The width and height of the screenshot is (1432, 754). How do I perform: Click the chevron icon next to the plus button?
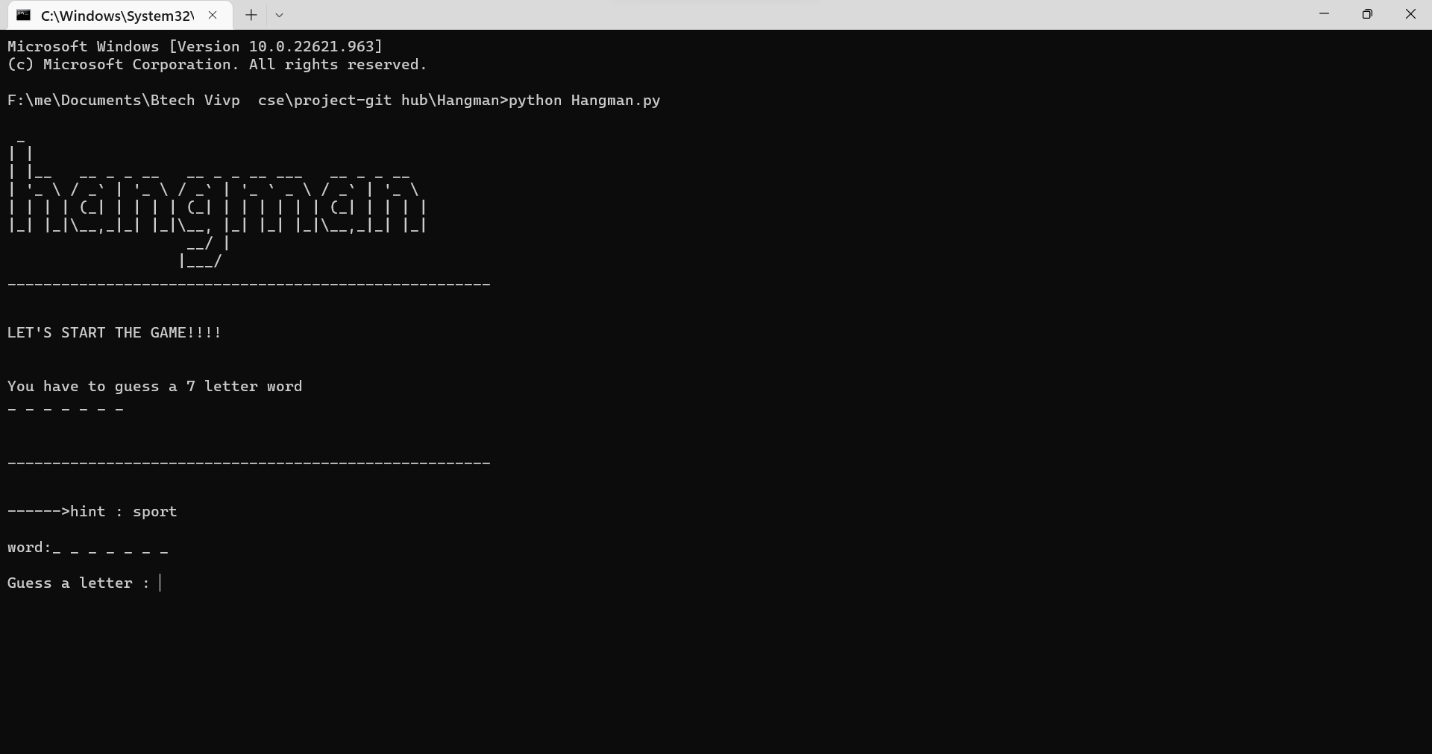coord(280,14)
